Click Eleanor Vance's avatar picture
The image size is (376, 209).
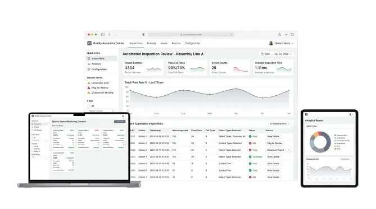click(271, 43)
